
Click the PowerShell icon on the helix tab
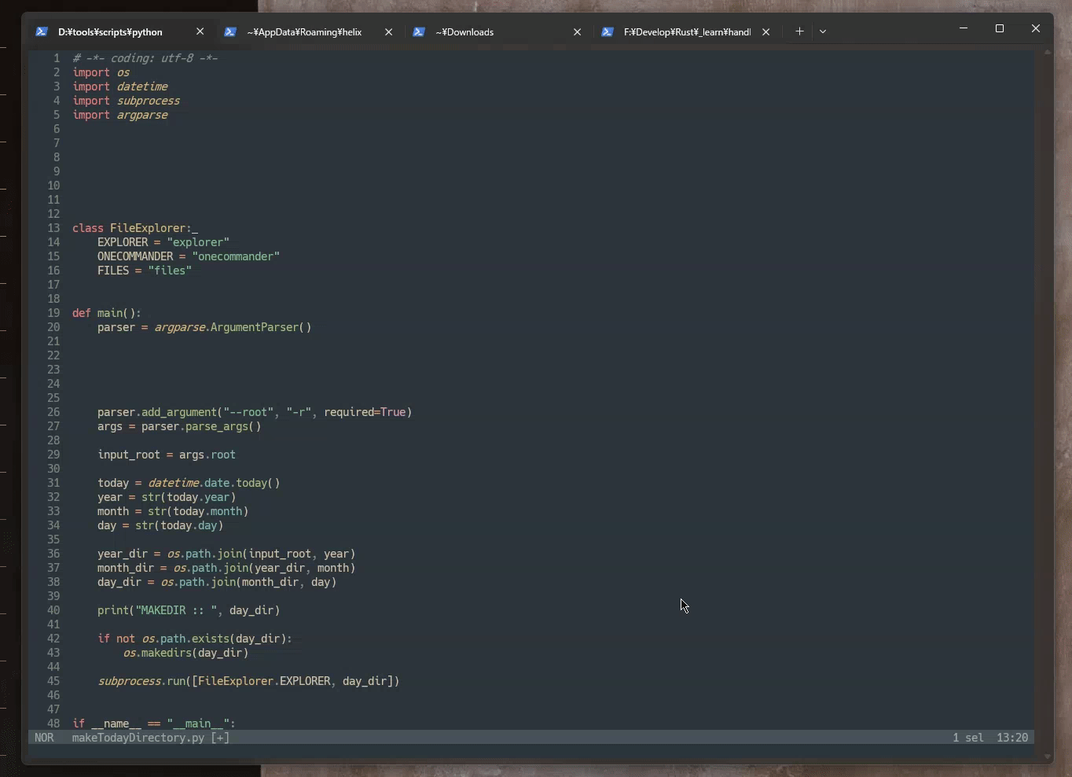[x=231, y=31]
